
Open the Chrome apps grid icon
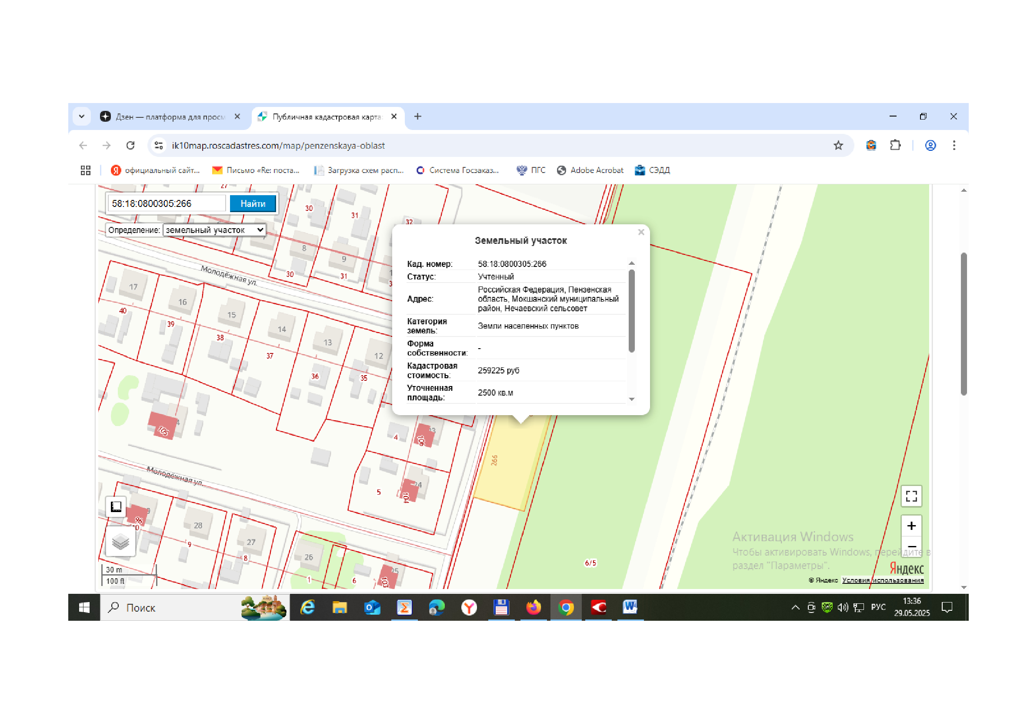tap(86, 170)
